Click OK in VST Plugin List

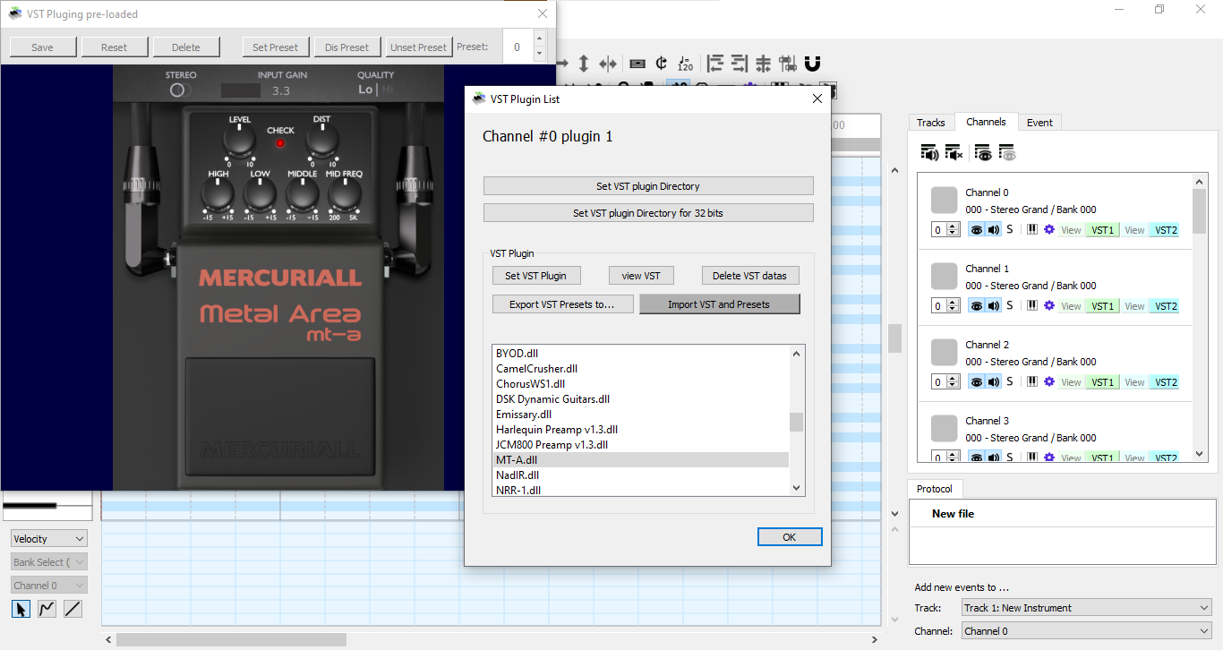tap(789, 537)
